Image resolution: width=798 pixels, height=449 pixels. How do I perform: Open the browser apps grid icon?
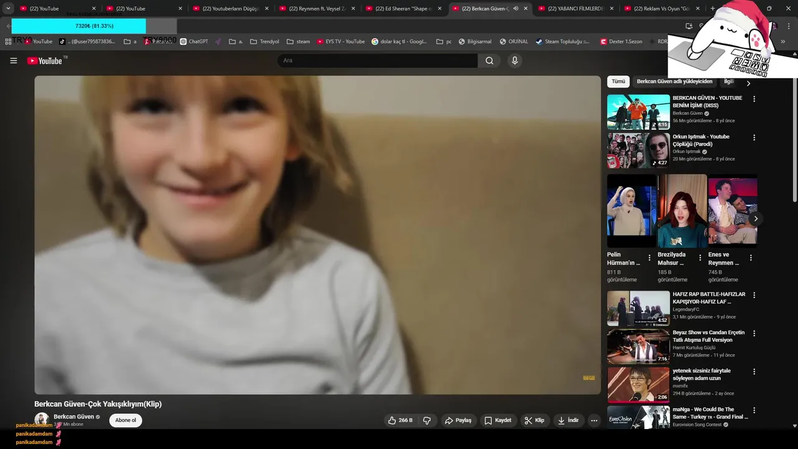(8, 41)
